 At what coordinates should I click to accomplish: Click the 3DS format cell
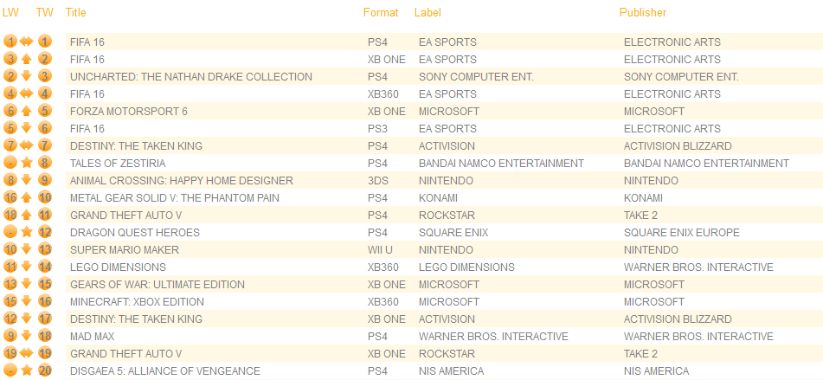(x=377, y=181)
